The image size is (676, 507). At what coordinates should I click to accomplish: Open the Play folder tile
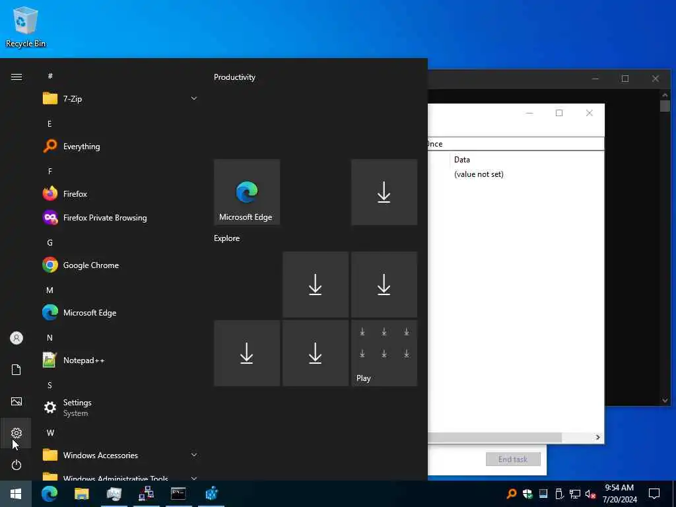tap(384, 353)
